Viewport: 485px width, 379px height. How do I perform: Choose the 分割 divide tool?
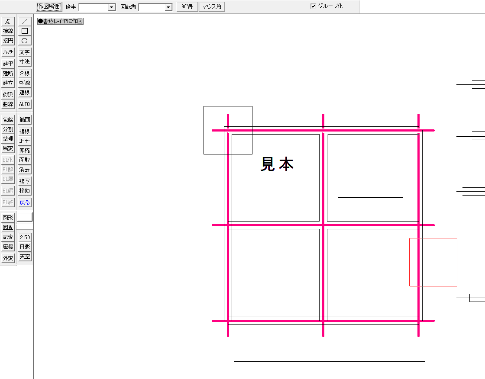point(8,129)
